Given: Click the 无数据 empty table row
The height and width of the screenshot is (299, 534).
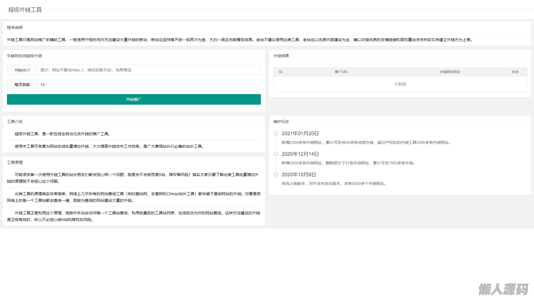Looking at the screenshot, I should pos(400,84).
